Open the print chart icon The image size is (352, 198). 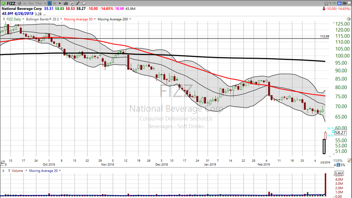(x=19, y=3)
